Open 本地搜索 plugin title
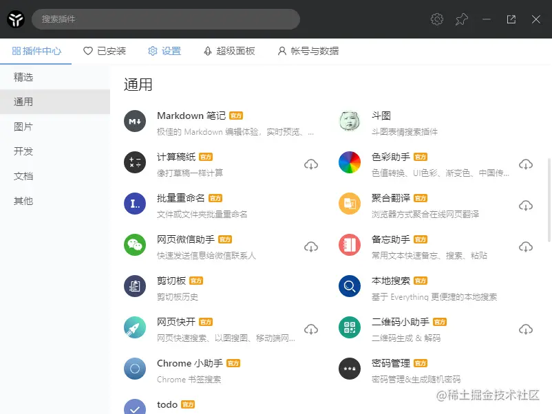The image size is (552, 414). 391,281
